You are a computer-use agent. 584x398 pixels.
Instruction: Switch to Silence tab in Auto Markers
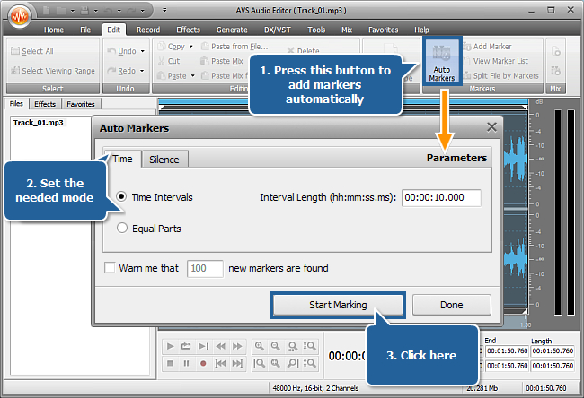pos(164,160)
